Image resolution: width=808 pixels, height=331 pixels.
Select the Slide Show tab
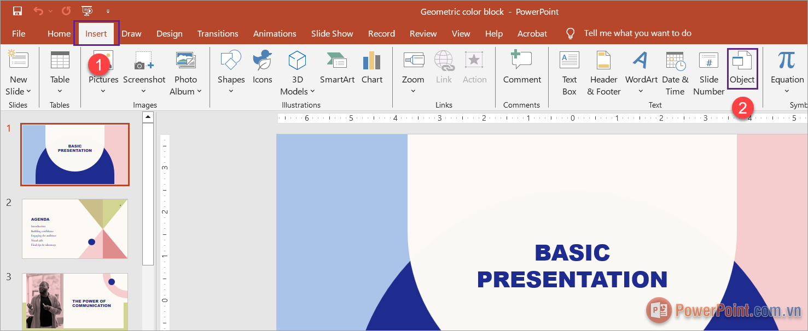click(332, 33)
